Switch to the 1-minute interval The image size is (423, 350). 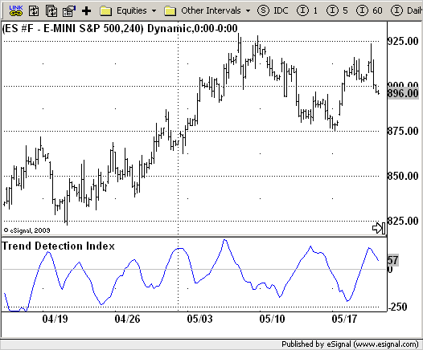point(307,10)
